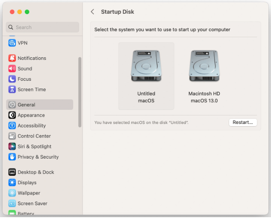Open Siri & Spotlight settings
Screen dimensions: 271x218
(x=40, y=147)
